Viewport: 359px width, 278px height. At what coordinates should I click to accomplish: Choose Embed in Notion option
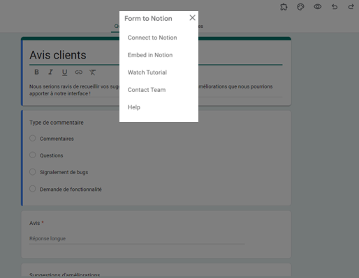click(150, 55)
